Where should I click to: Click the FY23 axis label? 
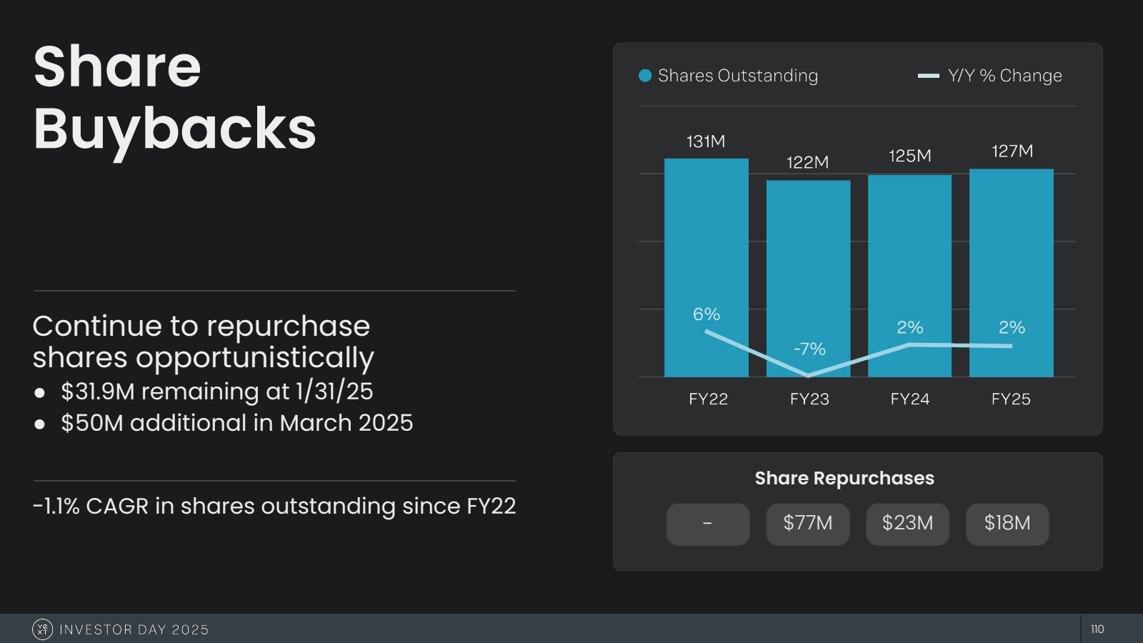809,399
